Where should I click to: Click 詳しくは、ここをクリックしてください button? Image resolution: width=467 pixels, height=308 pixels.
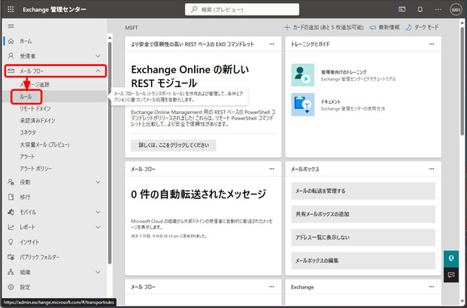tap(174, 145)
